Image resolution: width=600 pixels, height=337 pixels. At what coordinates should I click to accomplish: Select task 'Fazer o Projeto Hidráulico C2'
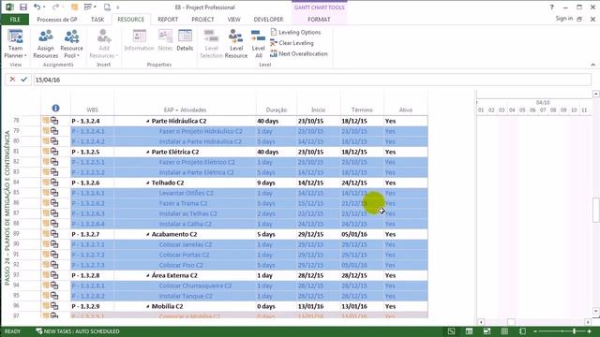[201, 131]
